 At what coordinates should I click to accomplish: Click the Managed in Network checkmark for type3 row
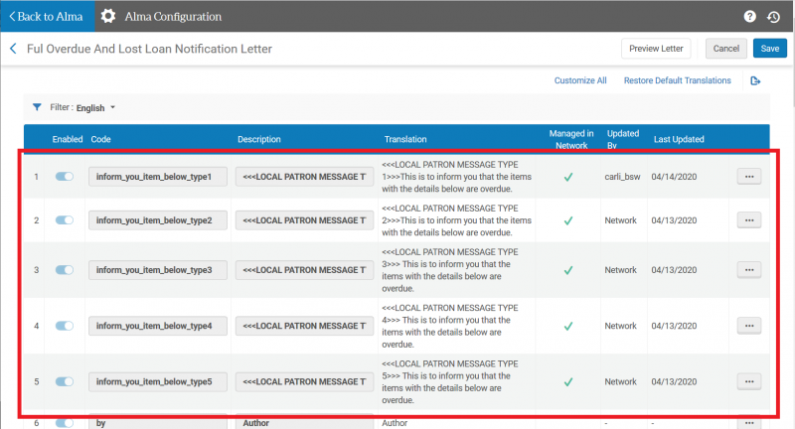tap(568, 270)
